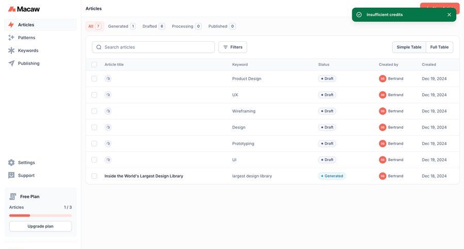Select the UI row checkbox
This screenshot has height=249, width=464.
coord(94,160)
